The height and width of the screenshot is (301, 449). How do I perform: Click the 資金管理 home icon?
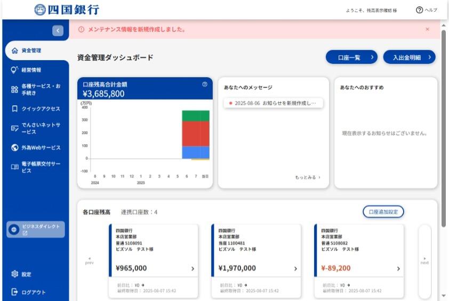[14, 51]
